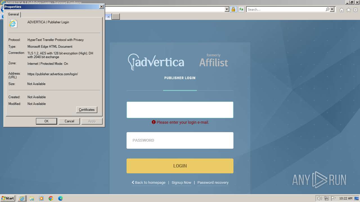360x202 pixels.
Task: Close the Properties dialog with X
Action: [x=101, y=7]
